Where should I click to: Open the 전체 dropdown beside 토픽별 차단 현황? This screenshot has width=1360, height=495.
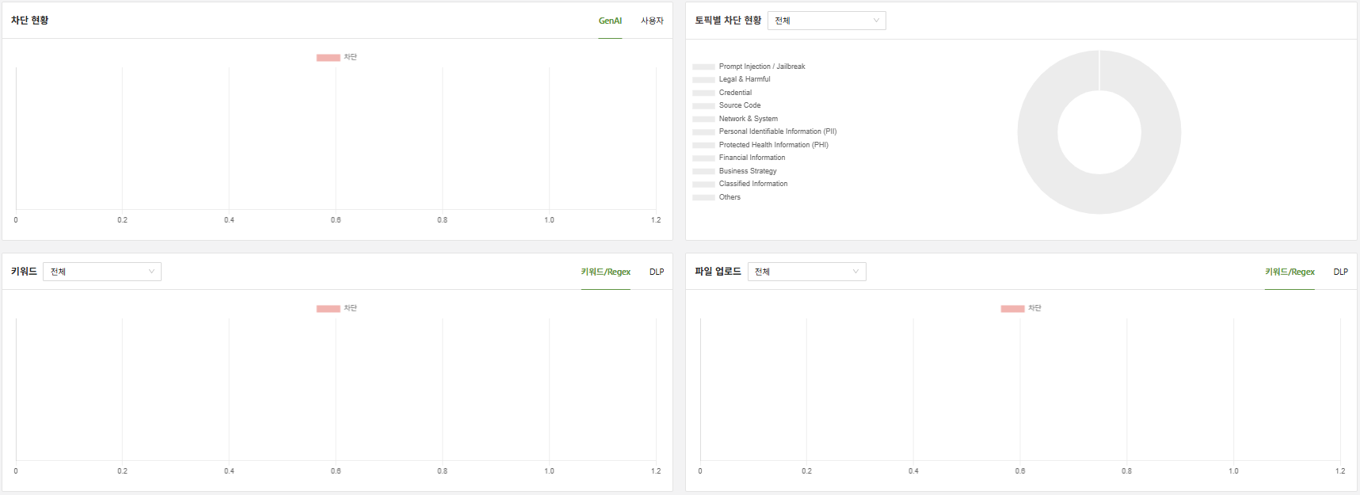click(826, 21)
